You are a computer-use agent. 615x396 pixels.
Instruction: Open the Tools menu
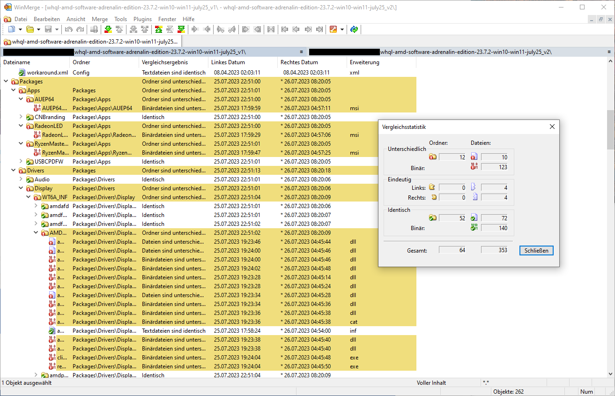click(120, 19)
